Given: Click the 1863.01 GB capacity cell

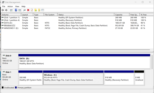Looking at the screenshot, I should point(120,23).
